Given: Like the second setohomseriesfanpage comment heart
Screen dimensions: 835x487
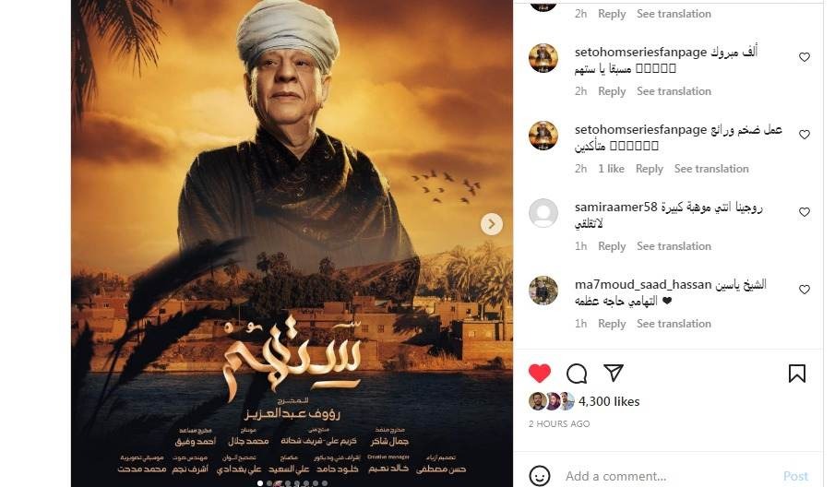Looking at the screenshot, I should 805,135.
